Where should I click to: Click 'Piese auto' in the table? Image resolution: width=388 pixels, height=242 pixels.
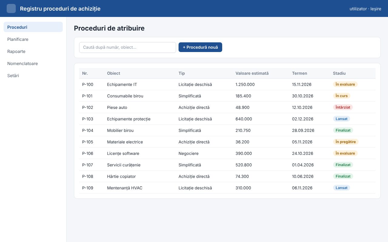[117, 107]
